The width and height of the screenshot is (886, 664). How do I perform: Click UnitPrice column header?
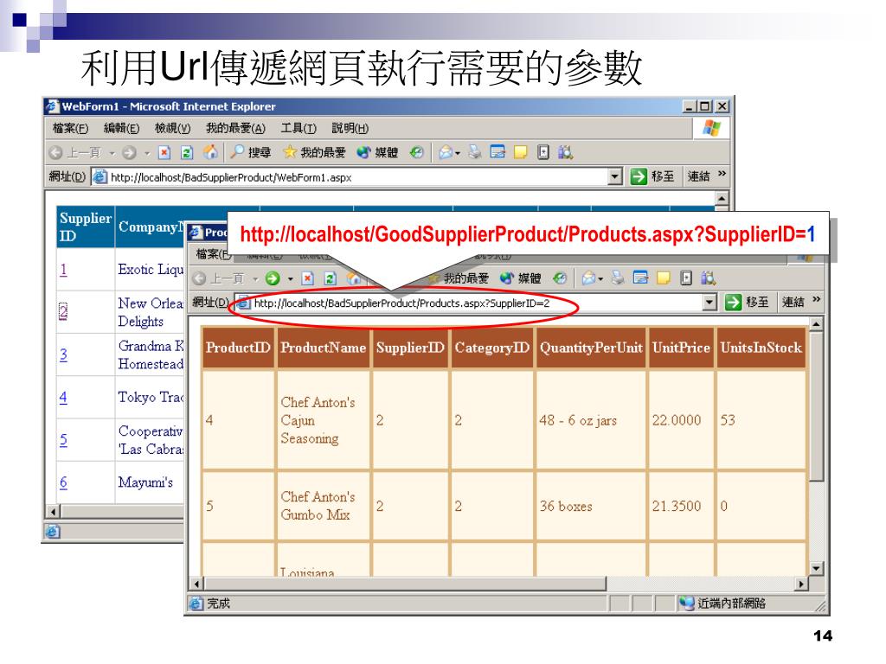click(x=681, y=348)
